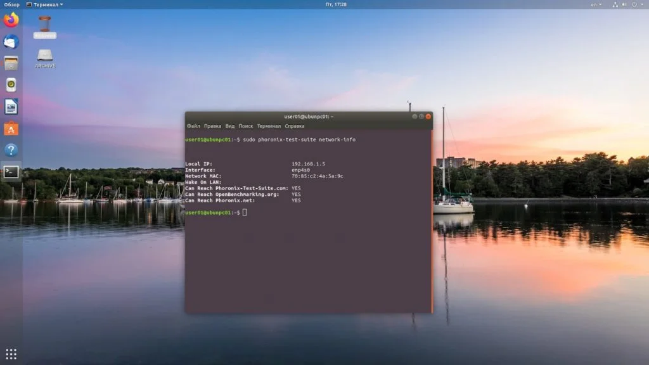Image resolution: width=649 pixels, height=365 pixels.
Task: Open Thunderbird mail from the dock
Action: tap(11, 42)
